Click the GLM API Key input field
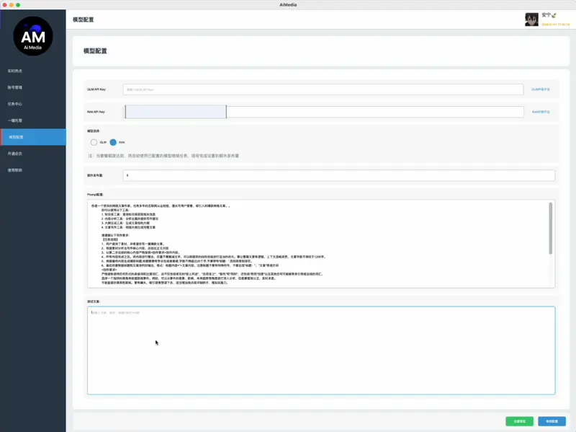This screenshot has width=576, height=432. (323, 89)
